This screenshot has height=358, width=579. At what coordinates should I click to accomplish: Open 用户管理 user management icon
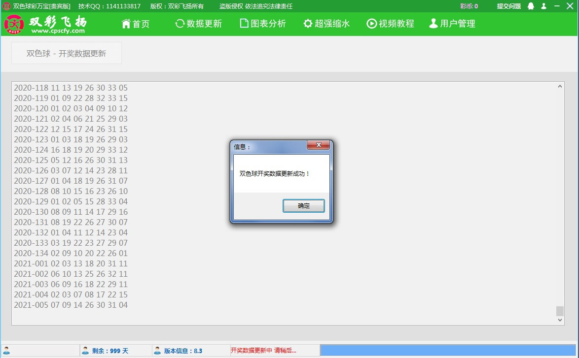tap(434, 23)
